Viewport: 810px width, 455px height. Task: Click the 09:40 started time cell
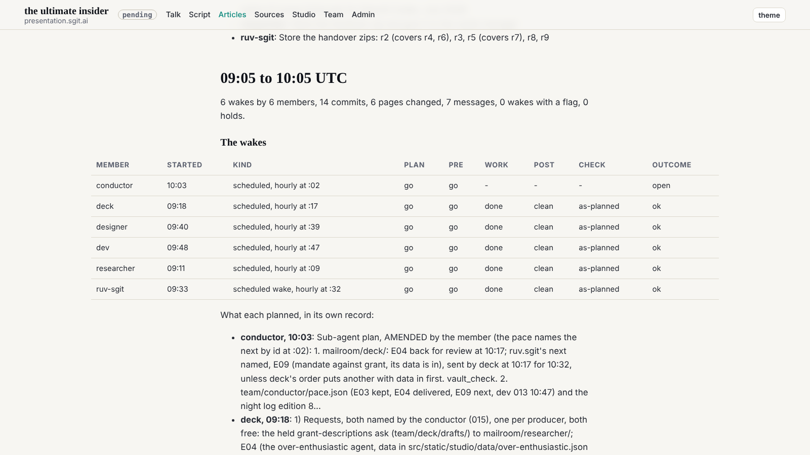tap(178, 227)
